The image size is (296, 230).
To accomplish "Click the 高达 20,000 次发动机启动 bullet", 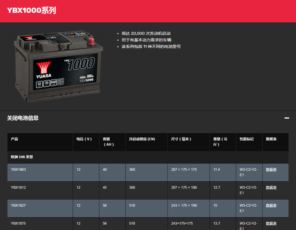I will (x=146, y=34).
